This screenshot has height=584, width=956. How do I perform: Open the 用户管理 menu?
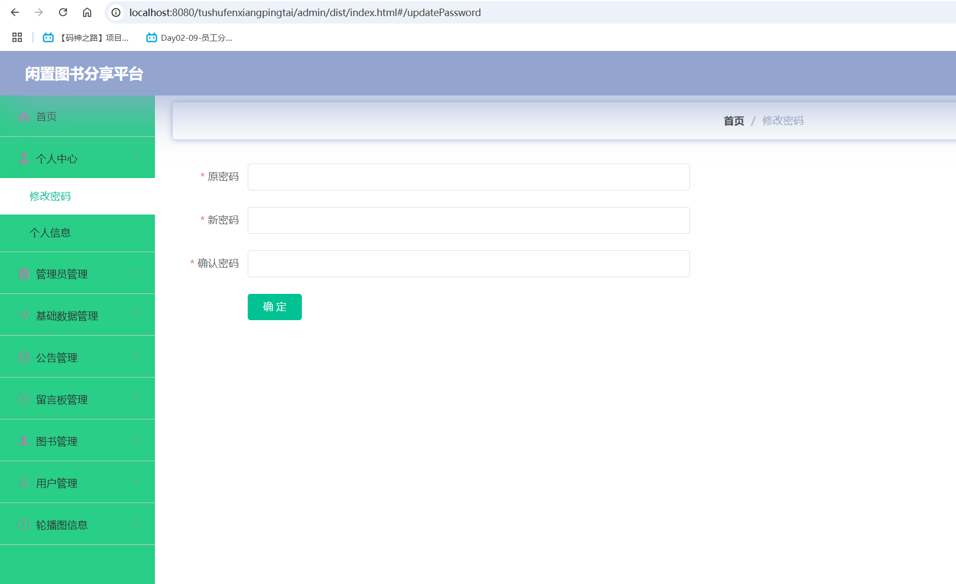pyautogui.click(x=77, y=483)
